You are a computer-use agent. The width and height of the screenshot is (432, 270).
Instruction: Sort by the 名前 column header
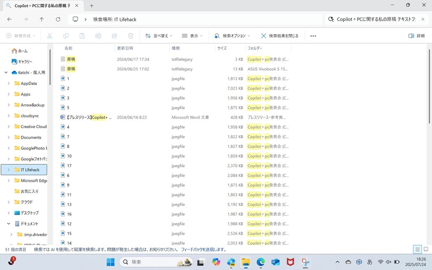point(68,48)
